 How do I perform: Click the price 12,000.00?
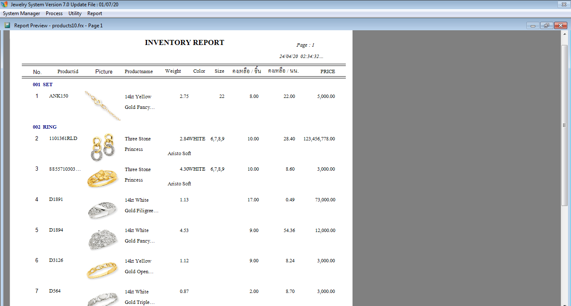325,230
